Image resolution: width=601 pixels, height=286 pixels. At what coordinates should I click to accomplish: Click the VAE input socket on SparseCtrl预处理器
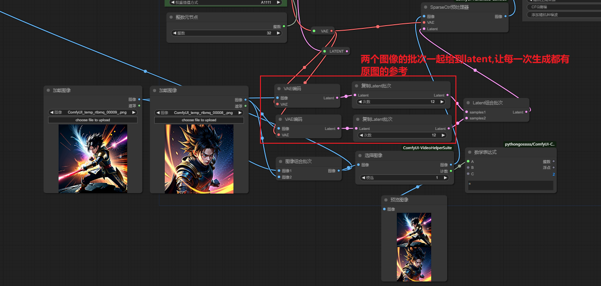[424, 22]
